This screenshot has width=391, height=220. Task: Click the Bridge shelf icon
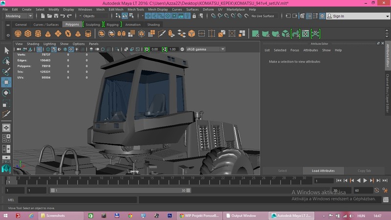coord(181,33)
